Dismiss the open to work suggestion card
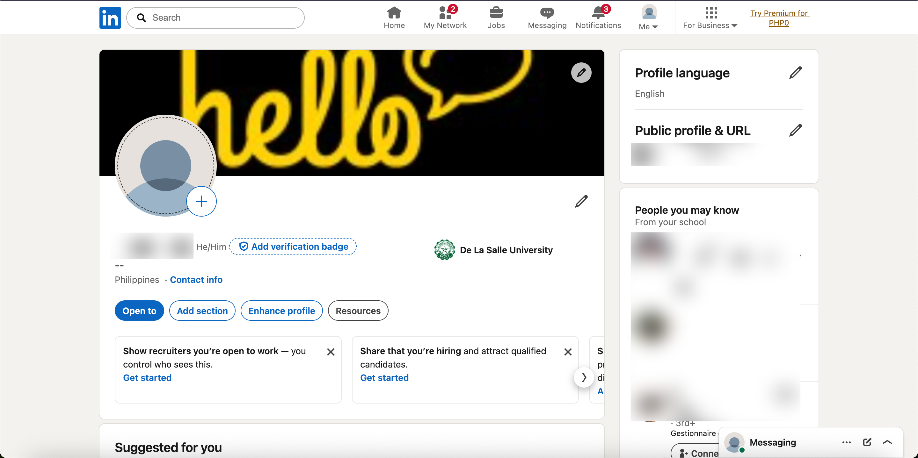Screen dimensions: 918x458 tap(331, 352)
